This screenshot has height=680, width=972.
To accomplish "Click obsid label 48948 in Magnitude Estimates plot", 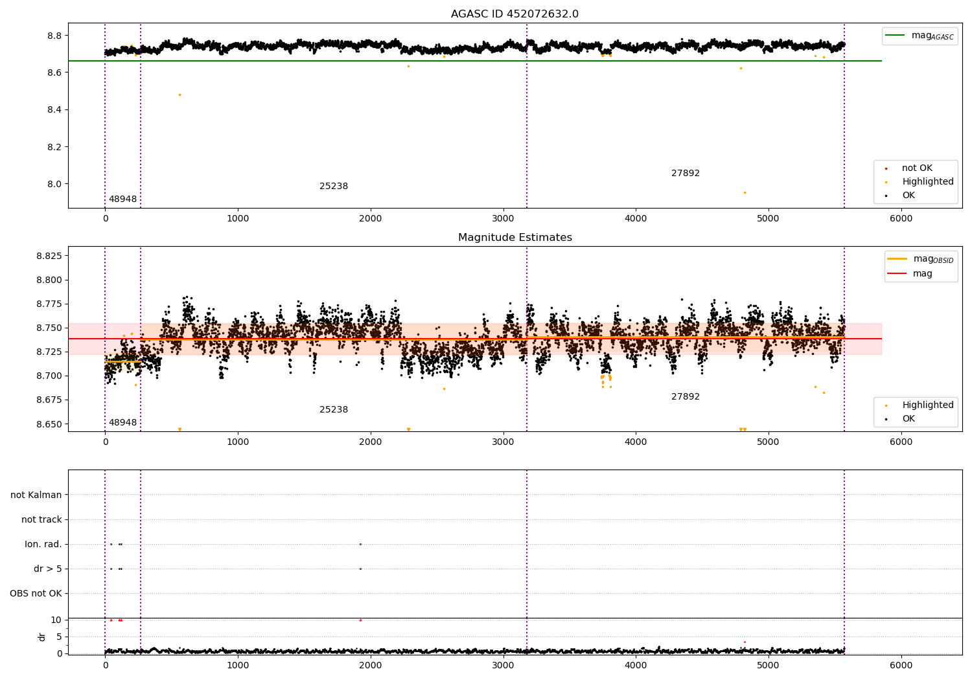I will point(122,423).
